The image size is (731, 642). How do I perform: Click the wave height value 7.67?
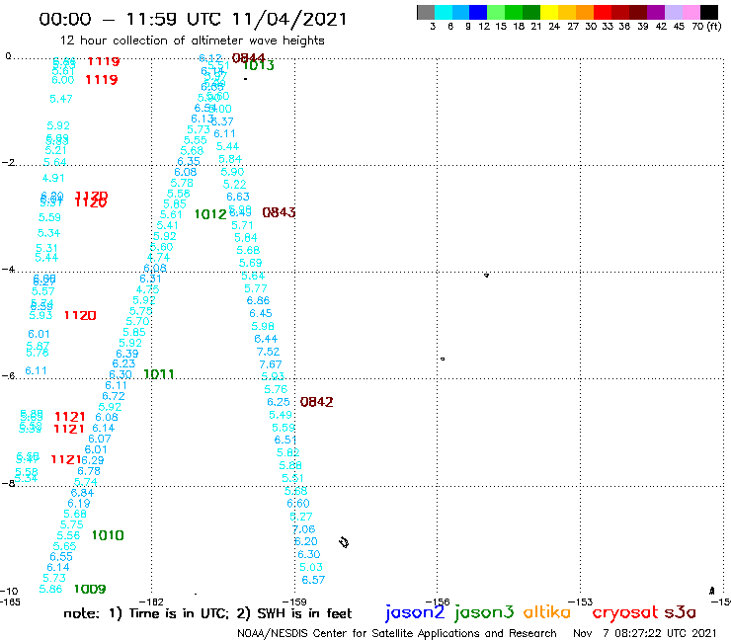click(271, 364)
